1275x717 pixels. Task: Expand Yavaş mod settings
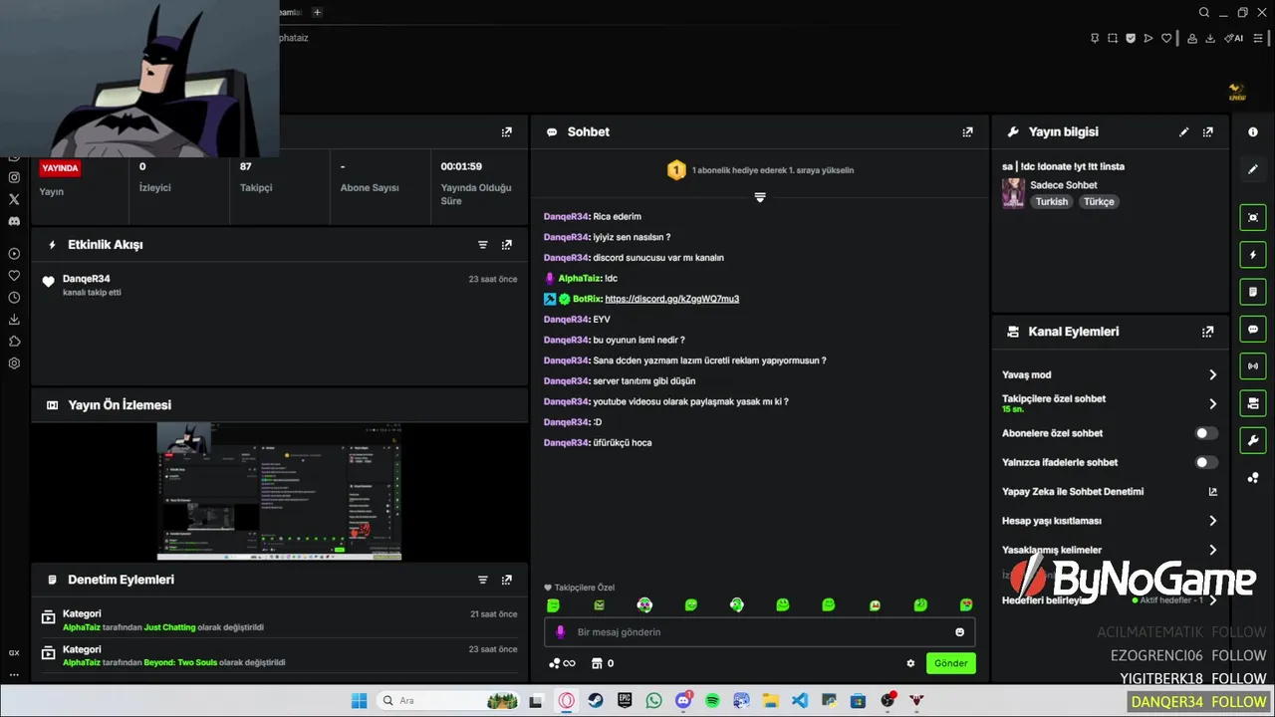(x=1212, y=374)
